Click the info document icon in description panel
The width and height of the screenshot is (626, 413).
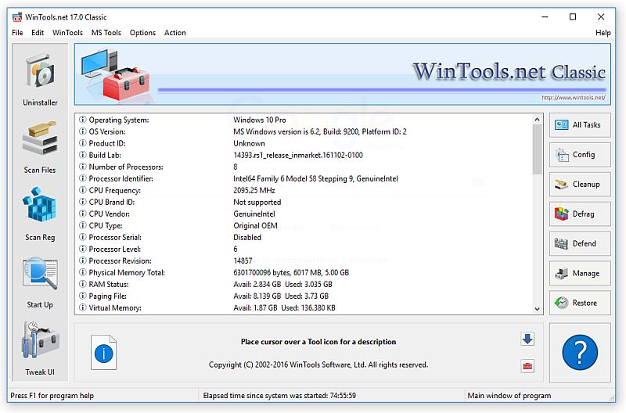pyautogui.click(x=104, y=353)
